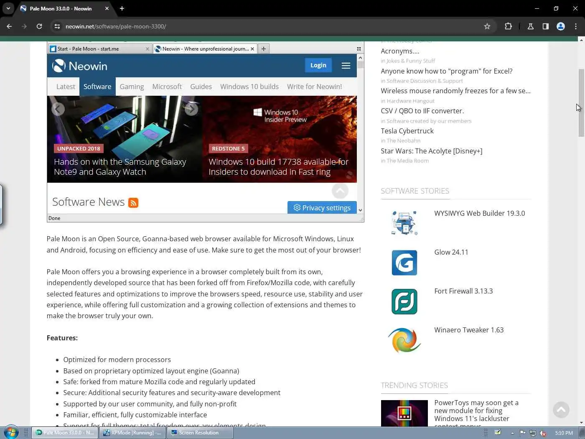Click the page vertical scrollbar thumb
This screenshot has width=585, height=439.
point(581,102)
